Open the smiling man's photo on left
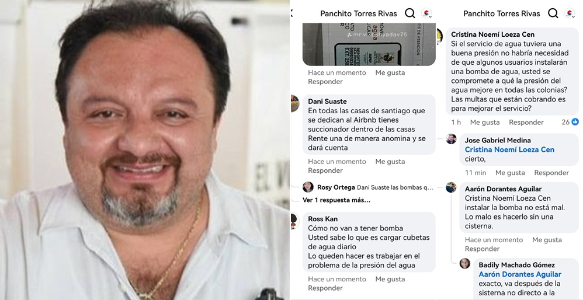This screenshot has width=583, height=300. coord(145,150)
